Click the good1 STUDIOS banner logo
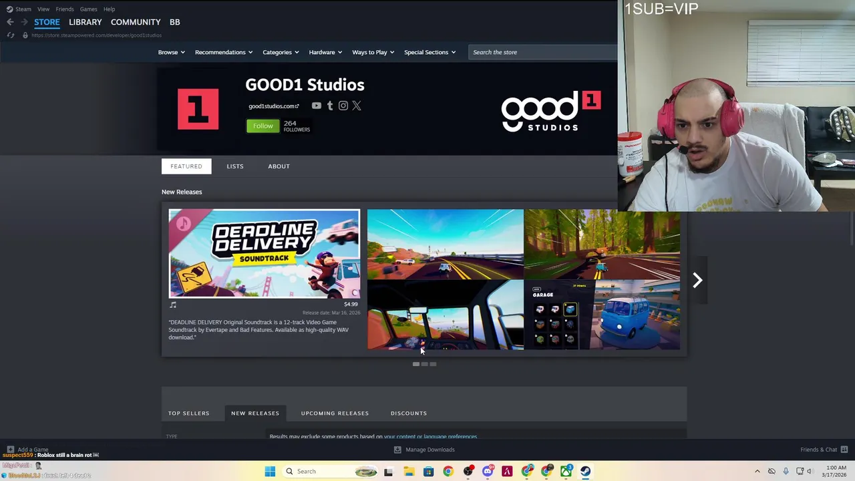Viewport: 855px width, 481px height. [551, 111]
